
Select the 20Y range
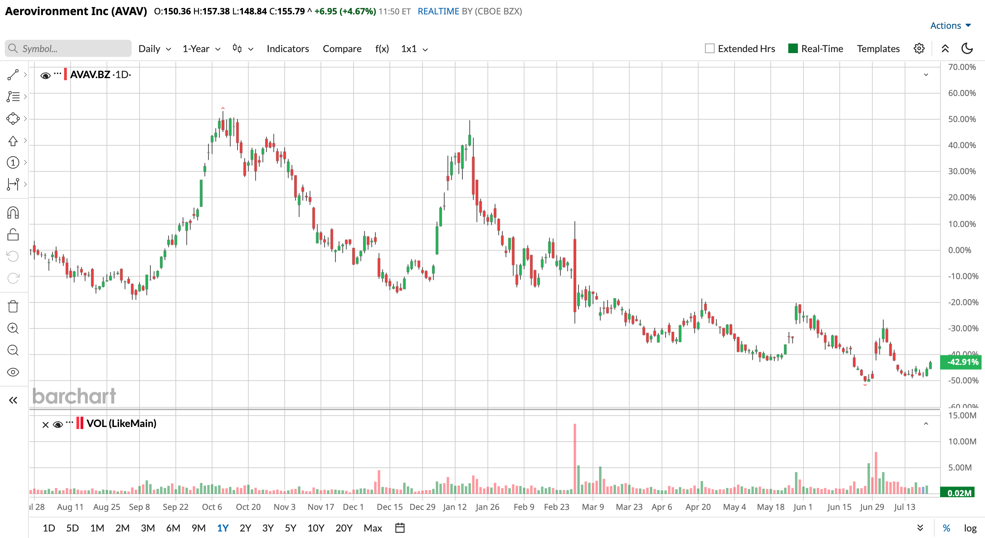tap(344, 528)
